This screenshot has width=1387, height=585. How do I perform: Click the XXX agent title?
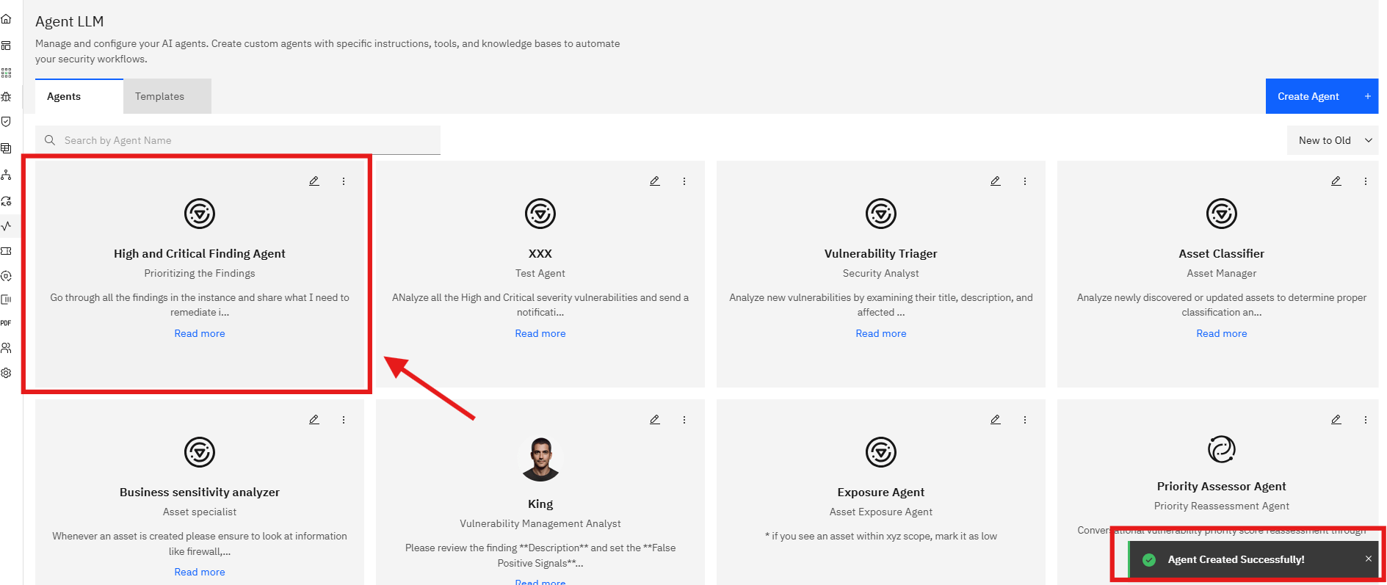pos(540,253)
